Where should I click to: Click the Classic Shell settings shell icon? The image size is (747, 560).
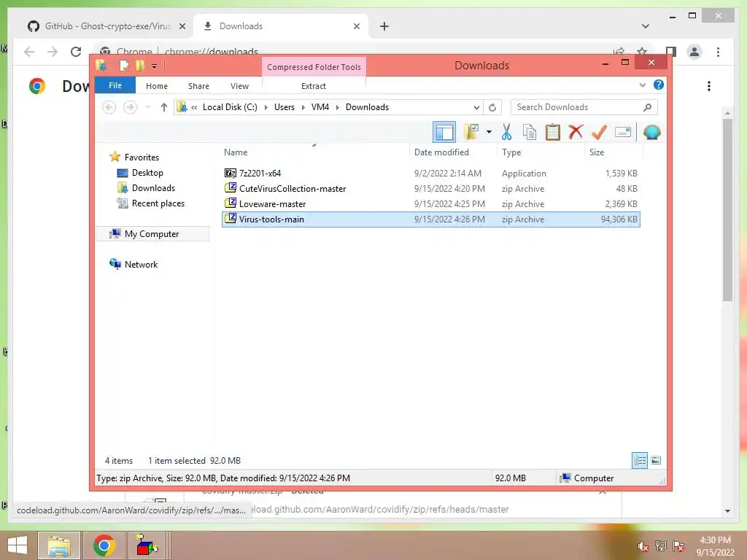coord(651,132)
